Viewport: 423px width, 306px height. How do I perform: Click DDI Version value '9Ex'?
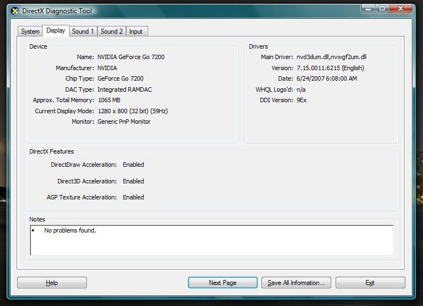[301, 100]
